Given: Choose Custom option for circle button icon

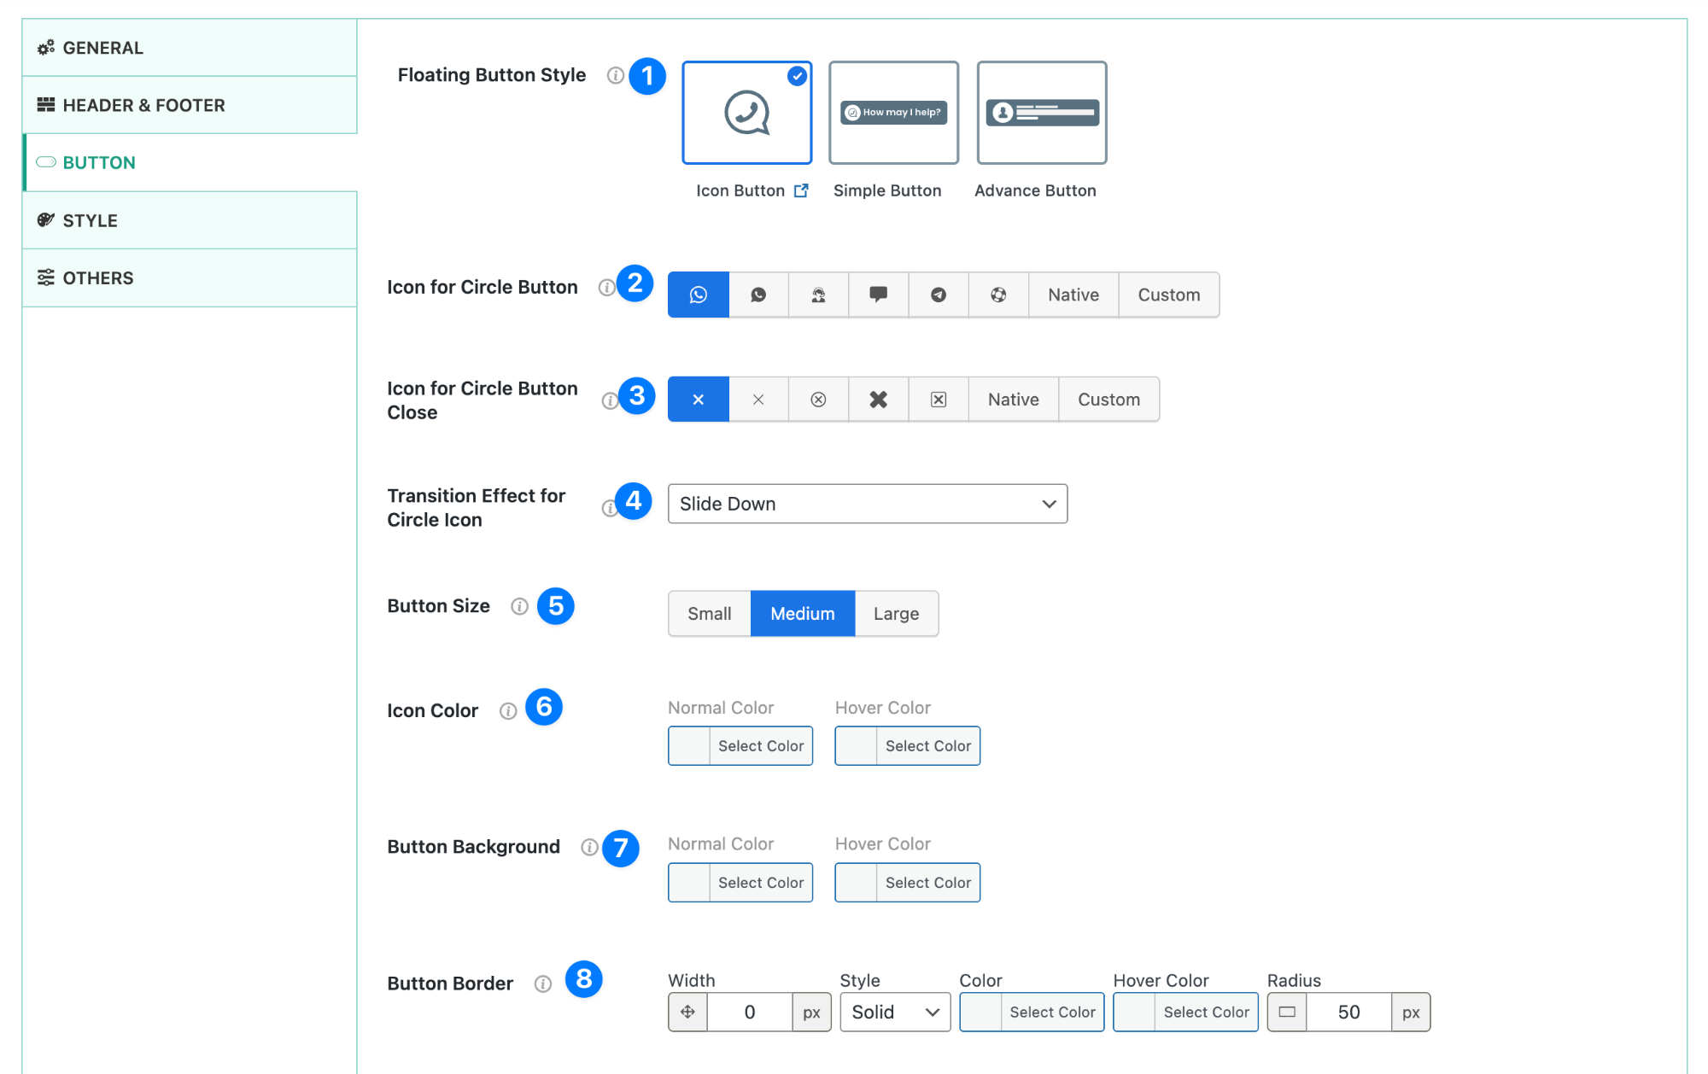Looking at the screenshot, I should click(x=1168, y=295).
